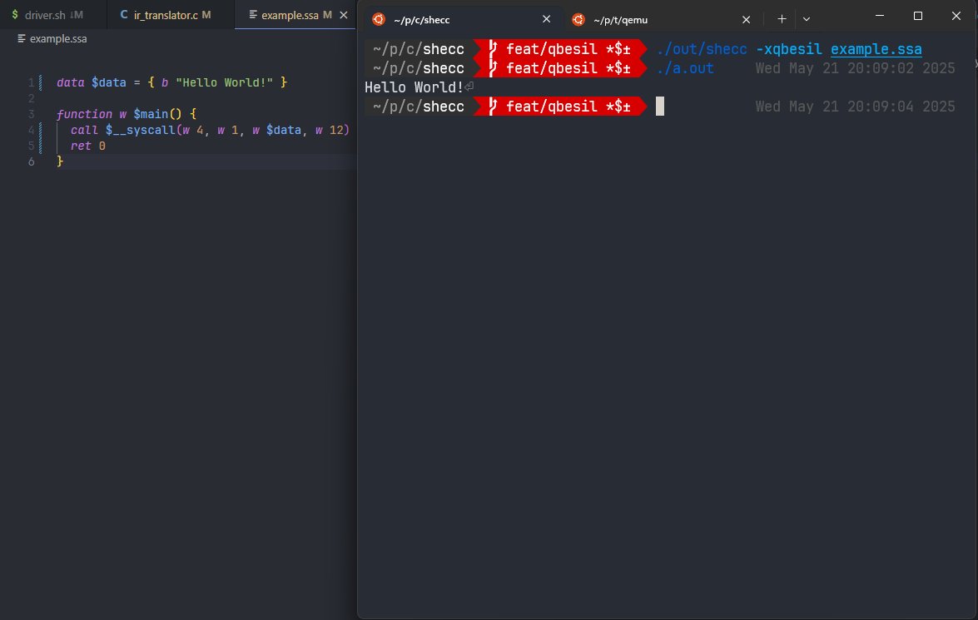Open a new terminal tab with plus
Image resolution: width=978 pixels, height=620 pixels.
point(782,18)
